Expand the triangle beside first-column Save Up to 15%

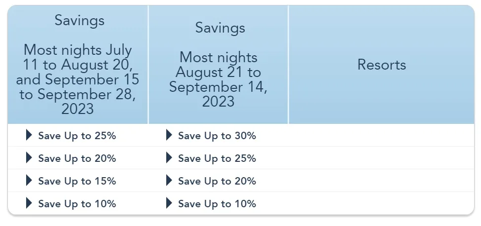[x=29, y=180]
